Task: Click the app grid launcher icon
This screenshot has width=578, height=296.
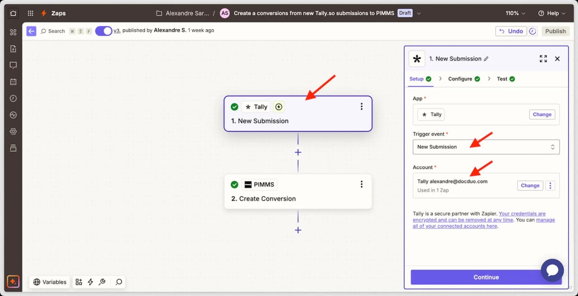Action: [x=30, y=13]
